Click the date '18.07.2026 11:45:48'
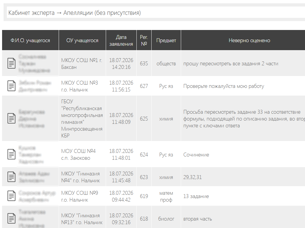The height and width of the screenshot is (228, 305). tap(121, 177)
